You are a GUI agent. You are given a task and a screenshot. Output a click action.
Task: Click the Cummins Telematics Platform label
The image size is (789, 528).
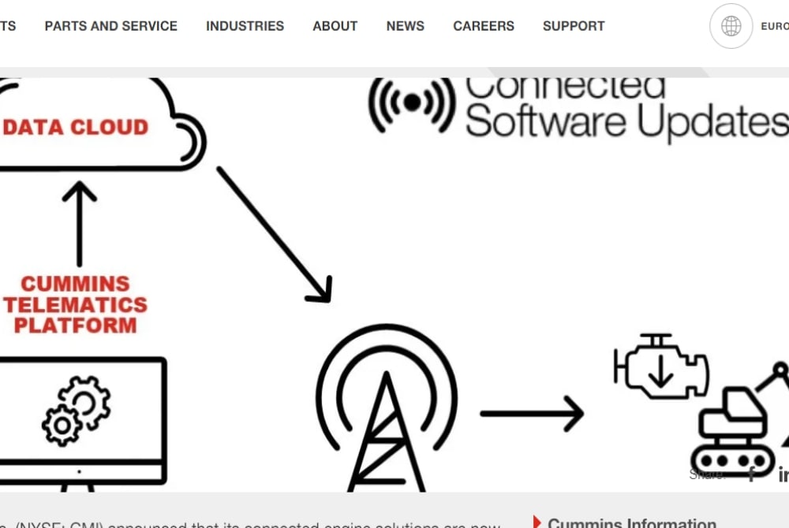(75, 304)
